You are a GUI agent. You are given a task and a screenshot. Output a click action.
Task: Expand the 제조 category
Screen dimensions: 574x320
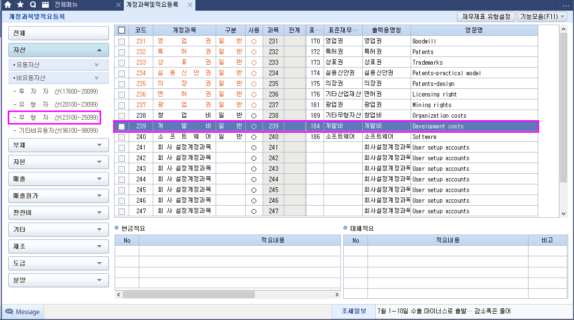click(59, 246)
